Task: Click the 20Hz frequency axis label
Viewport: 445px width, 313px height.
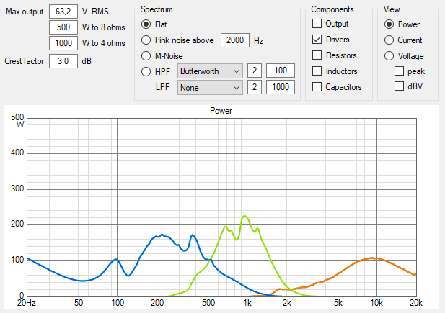Action: (27, 303)
